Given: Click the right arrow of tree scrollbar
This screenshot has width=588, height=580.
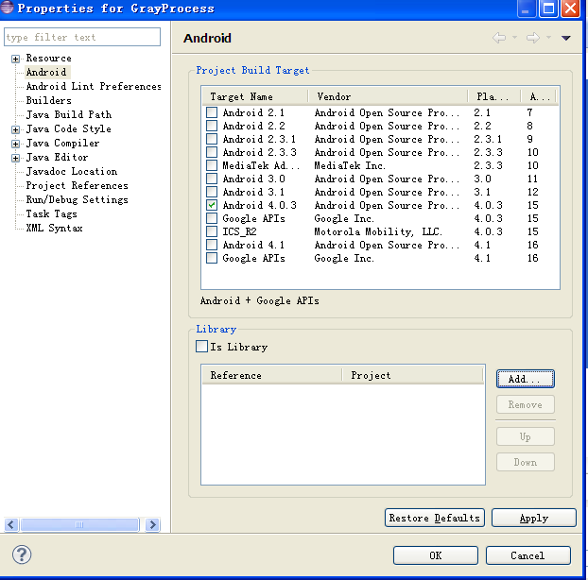Looking at the screenshot, I should coord(153,524).
